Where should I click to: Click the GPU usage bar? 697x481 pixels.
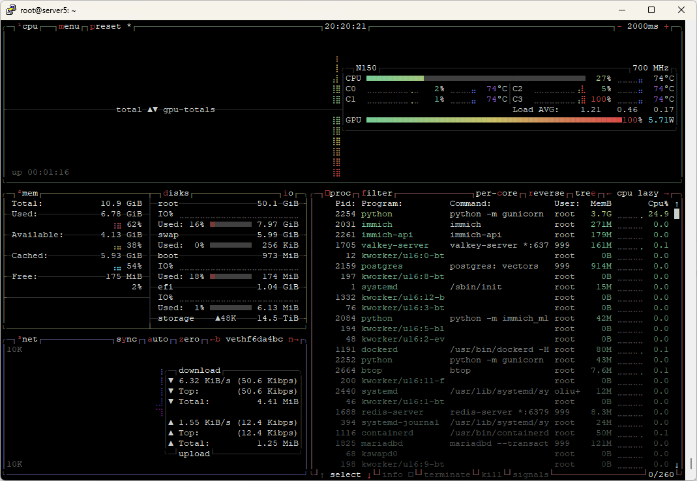tap(493, 120)
